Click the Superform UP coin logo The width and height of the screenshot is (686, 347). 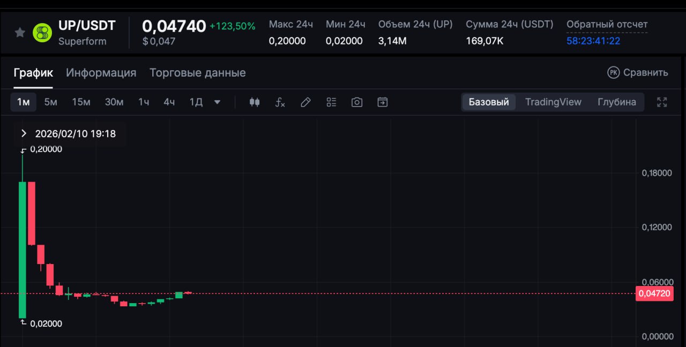(x=42, y=33)
